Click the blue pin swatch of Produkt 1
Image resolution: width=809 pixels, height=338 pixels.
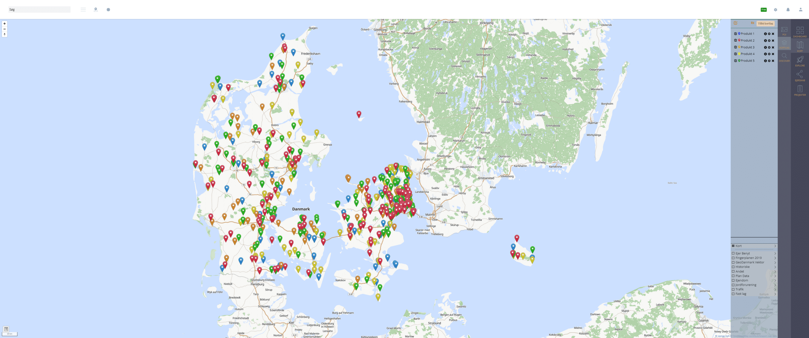click(739, 33)
